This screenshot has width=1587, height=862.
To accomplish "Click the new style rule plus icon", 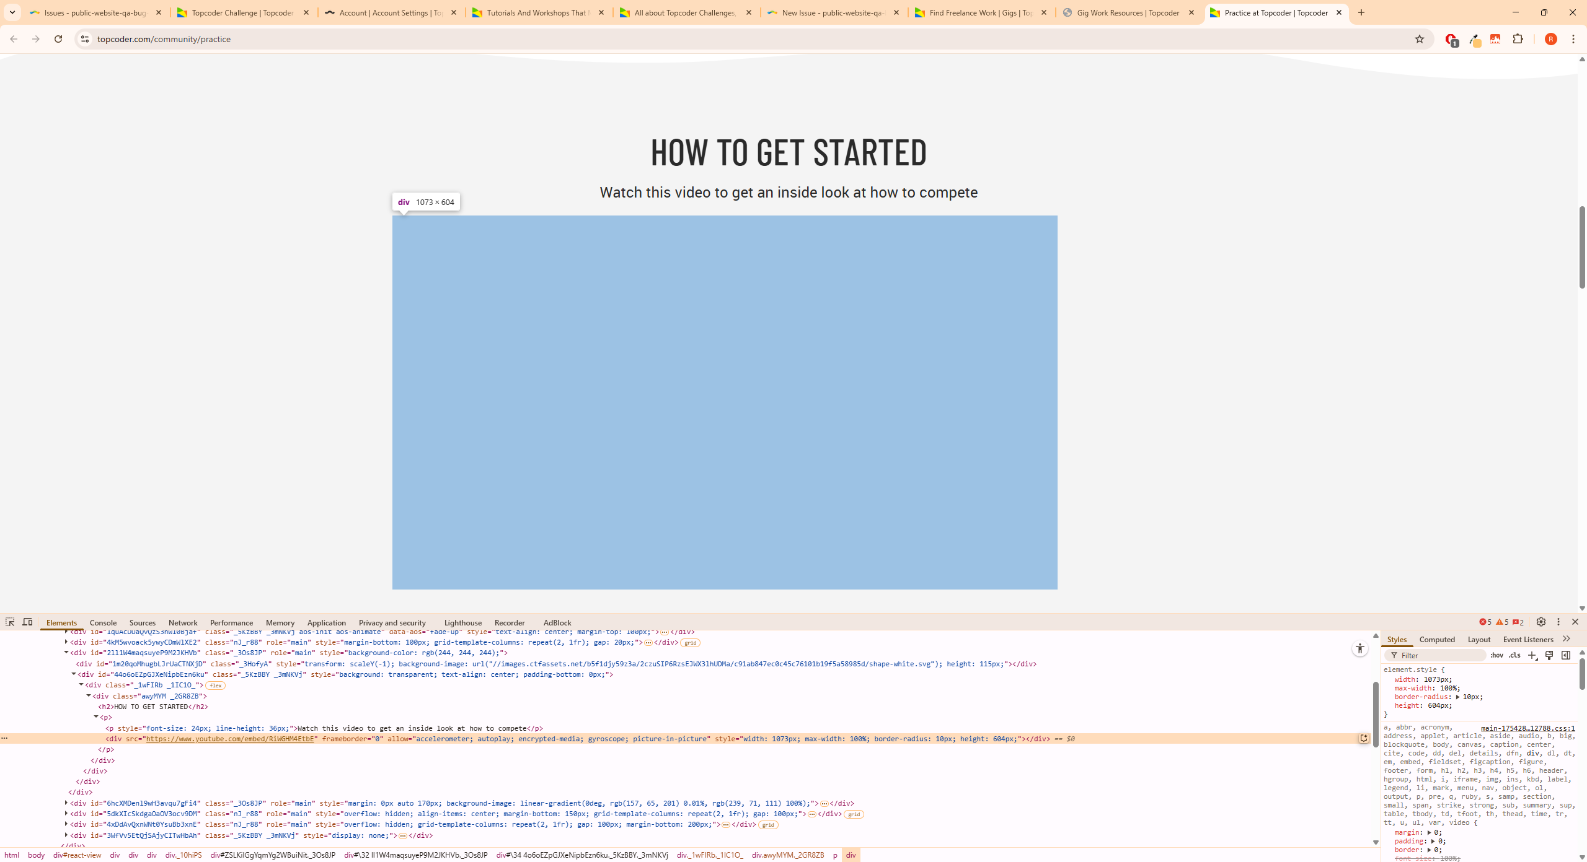I will coord(1532,655).
